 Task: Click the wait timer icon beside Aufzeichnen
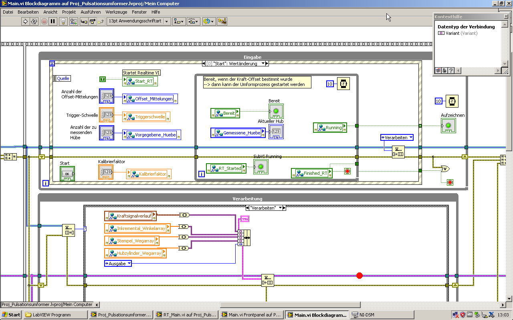pos(452,101)
